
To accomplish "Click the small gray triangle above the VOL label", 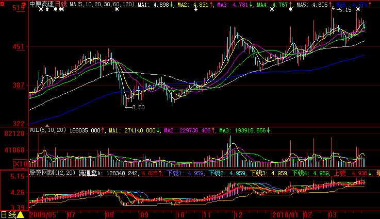I will pyautogui.click(x=47, y=125).
